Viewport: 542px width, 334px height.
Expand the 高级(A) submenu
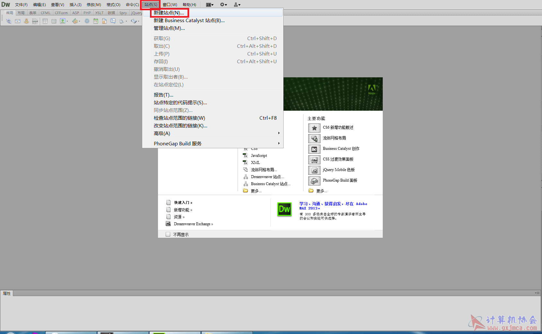click(213, 133)
